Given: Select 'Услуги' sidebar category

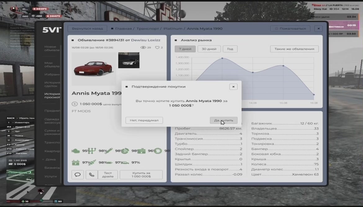Looking at the screenshot, I should [x=51, y=176].
